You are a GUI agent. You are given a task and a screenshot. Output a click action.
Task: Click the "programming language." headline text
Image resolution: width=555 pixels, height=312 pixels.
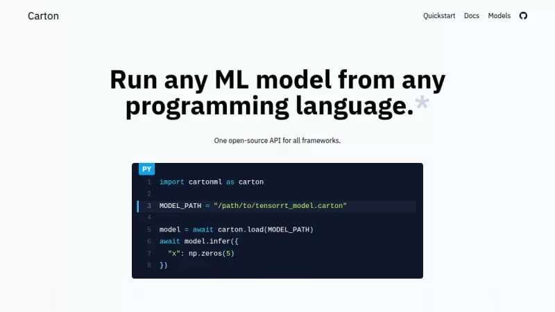(269, 106)
